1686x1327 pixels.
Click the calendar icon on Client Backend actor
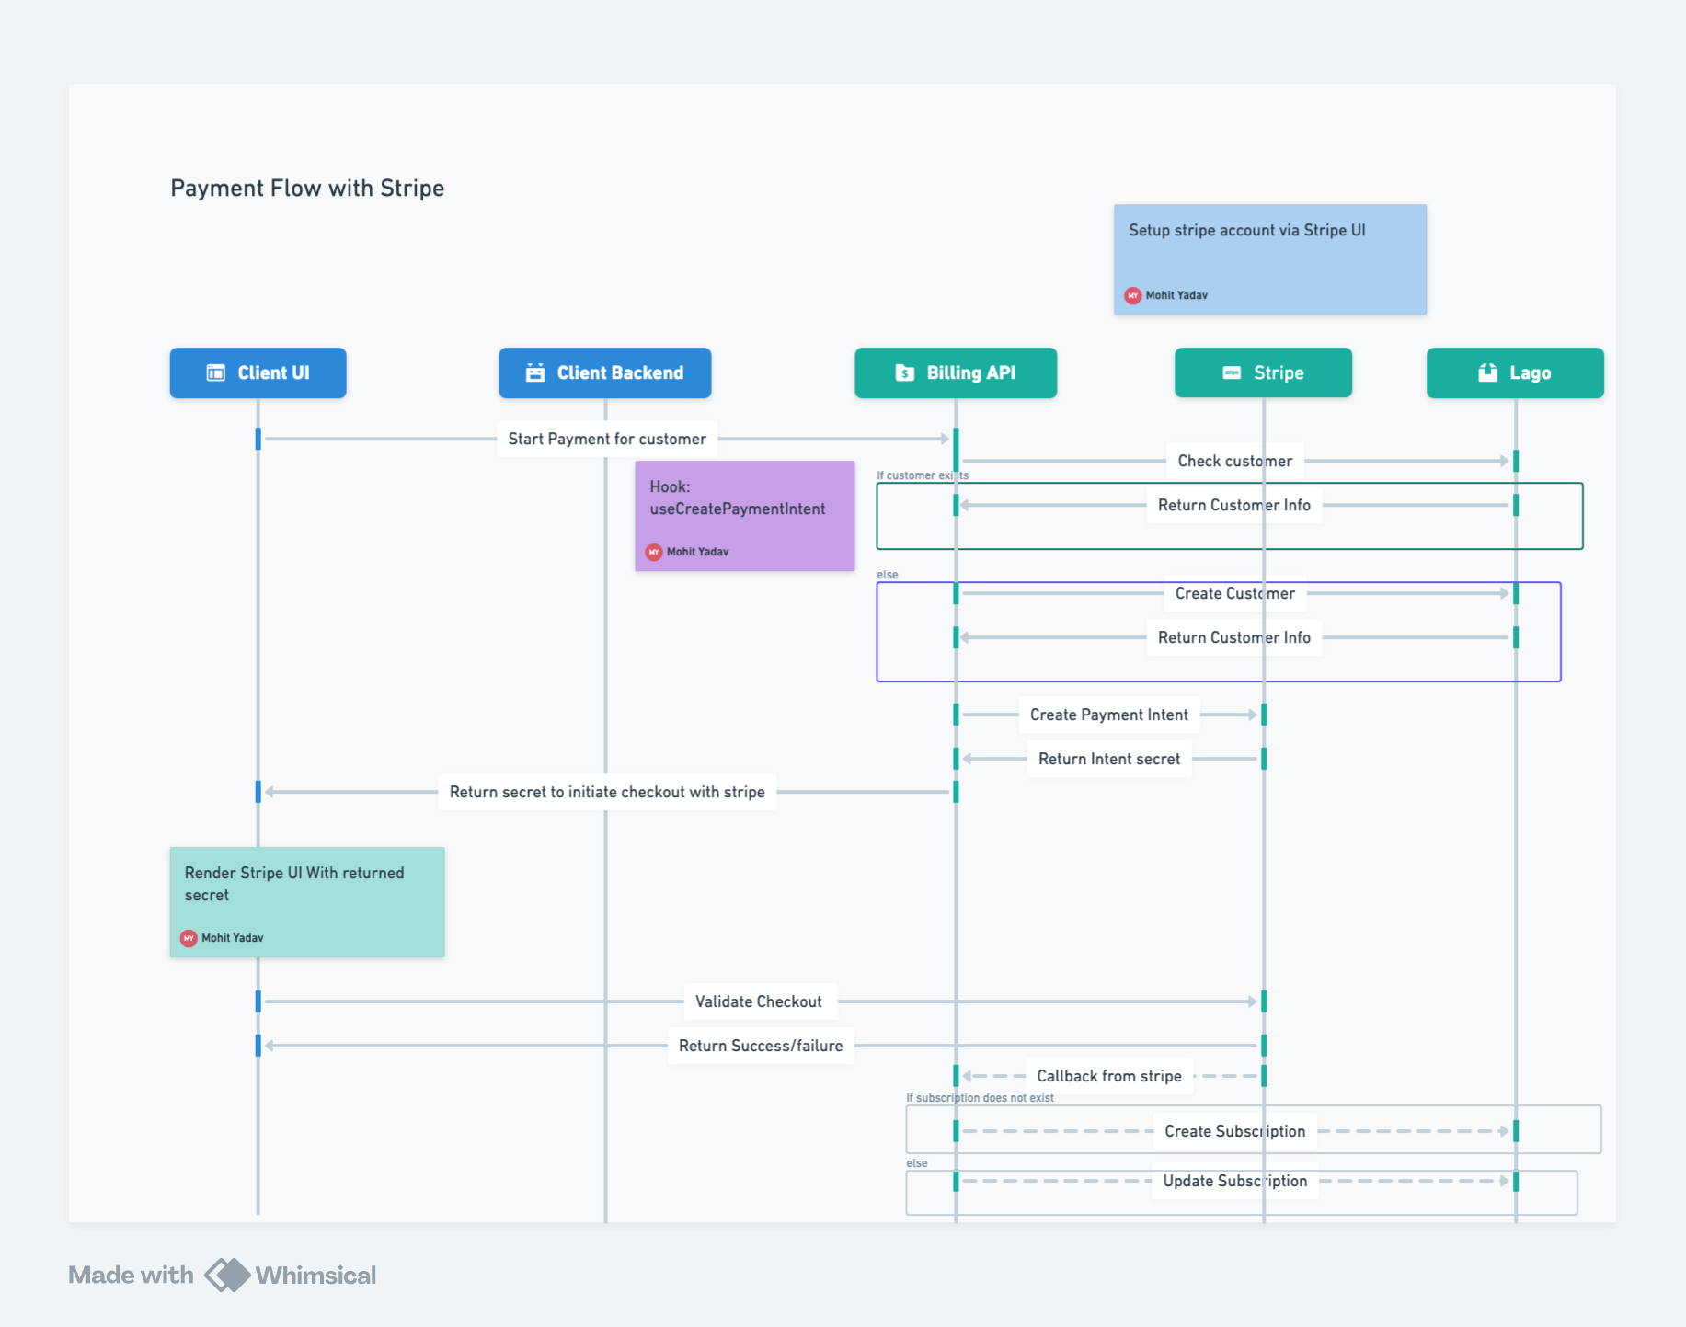click(x=534, y=372)
